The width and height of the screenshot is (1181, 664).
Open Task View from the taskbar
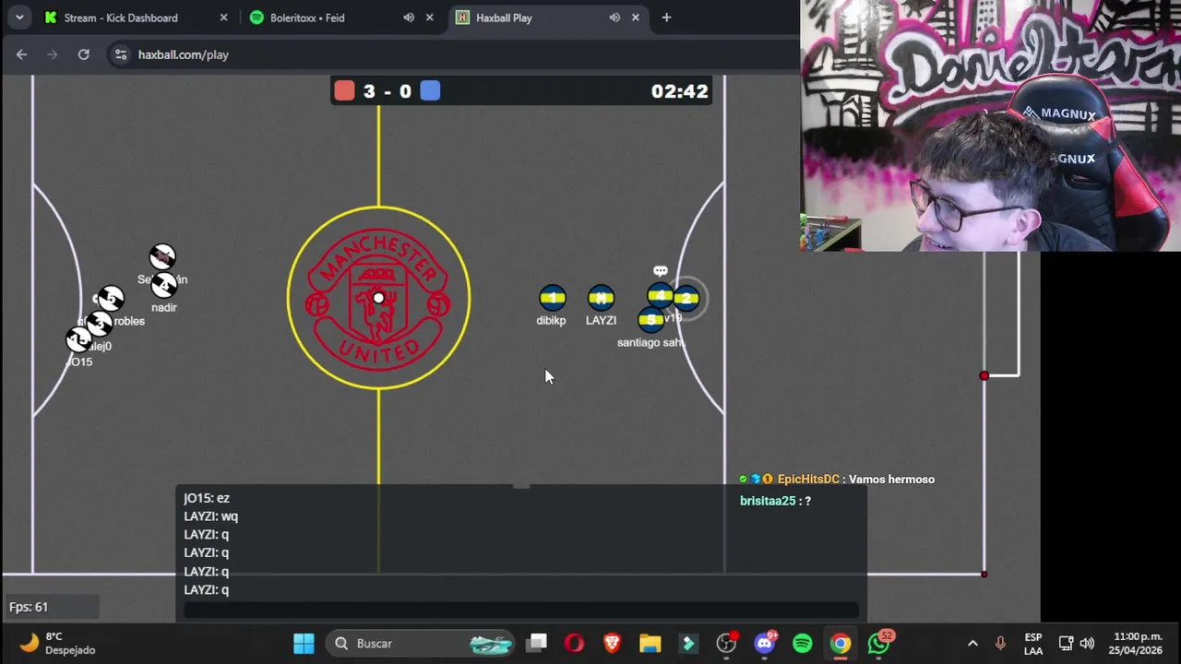click(538, 643)
